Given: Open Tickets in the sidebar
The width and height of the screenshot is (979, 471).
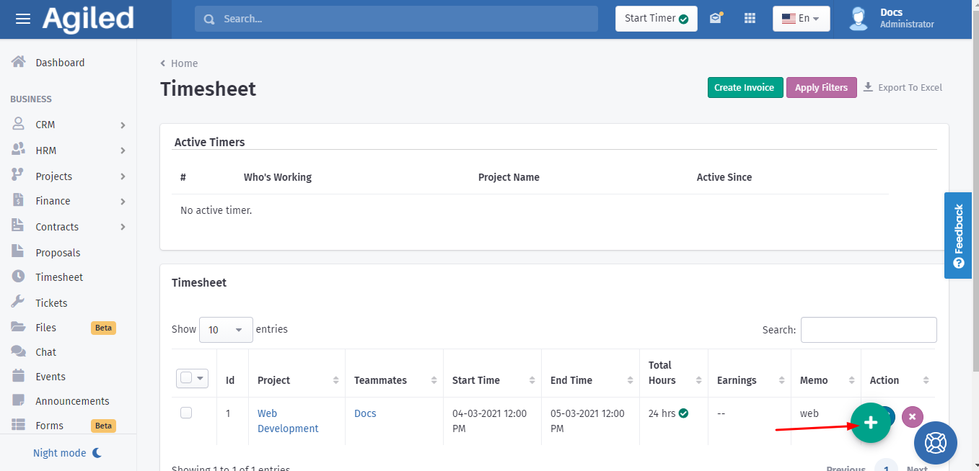Looking at the screenshot, I should click(x=51, y=303).
